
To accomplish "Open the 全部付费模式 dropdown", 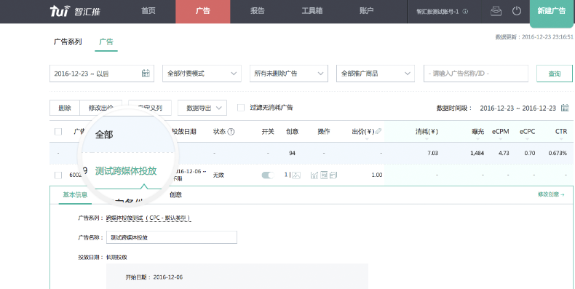I will [202, 74].
